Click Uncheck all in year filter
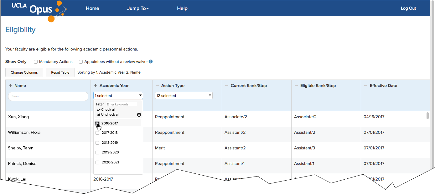Viewport: 435px width, 194px height. 108,115
